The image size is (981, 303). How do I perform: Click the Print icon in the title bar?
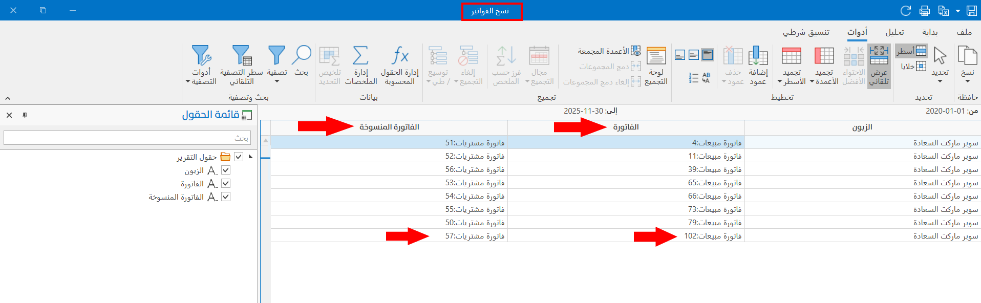pyautogui.click(x=925, y=11)
